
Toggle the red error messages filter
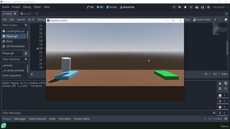click(x=223, y=101)
